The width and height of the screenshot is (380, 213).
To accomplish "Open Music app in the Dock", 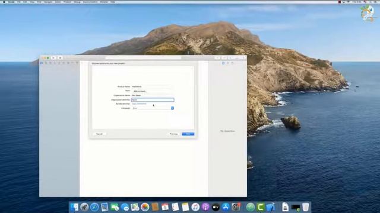I will click(195, 207).
